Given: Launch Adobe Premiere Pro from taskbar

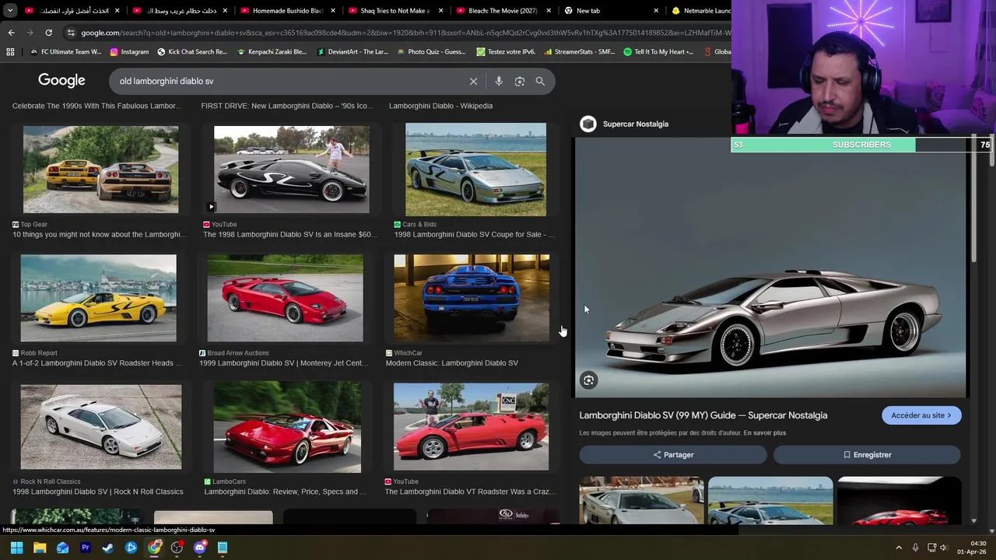Looking at the screenshot, I should pyautogui.click(x=86, y=548).
